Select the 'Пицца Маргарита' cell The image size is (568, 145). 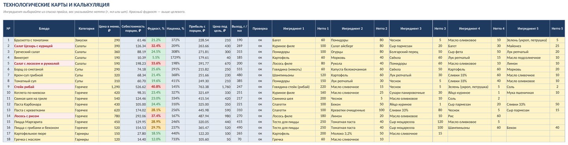(44, 122)
